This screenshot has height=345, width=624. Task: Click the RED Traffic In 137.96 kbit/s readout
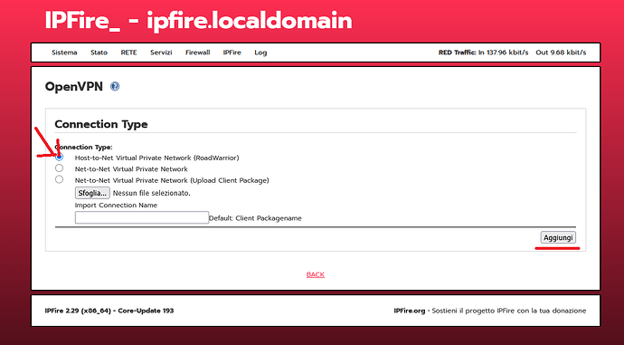click(484, 53)
